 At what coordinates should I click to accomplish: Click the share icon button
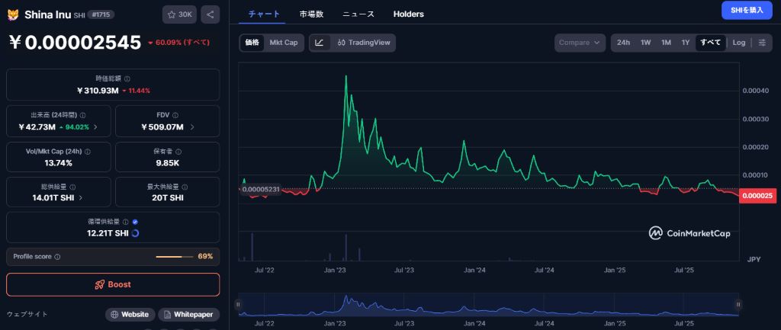[x=210, y=14]
